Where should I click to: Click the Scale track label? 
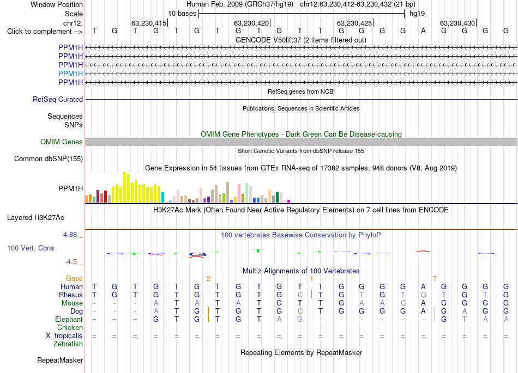click(74, 14)
